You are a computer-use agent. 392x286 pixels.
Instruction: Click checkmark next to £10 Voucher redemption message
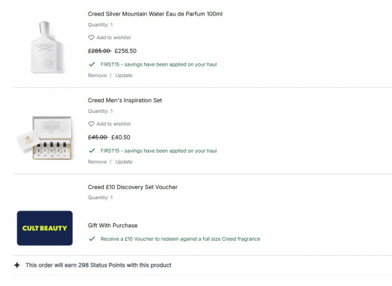click(x=92, y=239)
